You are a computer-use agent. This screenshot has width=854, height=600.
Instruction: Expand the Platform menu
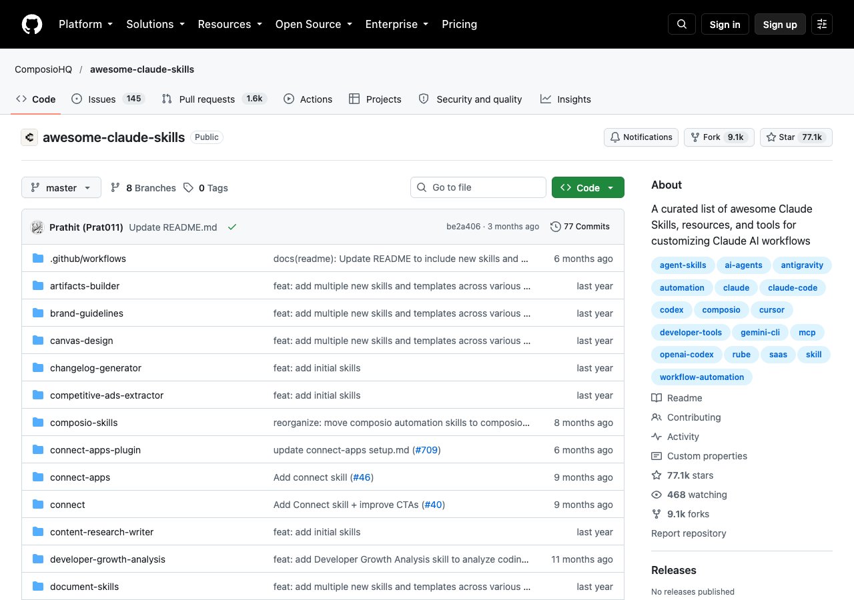point(85,24)
